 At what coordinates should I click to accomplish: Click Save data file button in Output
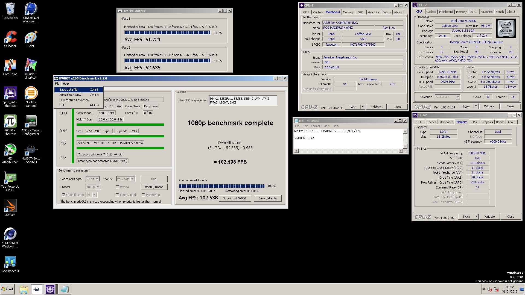pyautogui.click(x=267, y=198)
